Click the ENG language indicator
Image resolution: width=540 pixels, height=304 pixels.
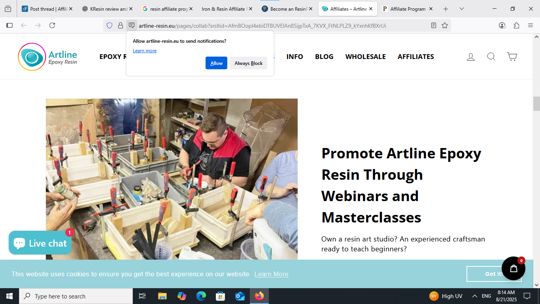click(486, 296)
